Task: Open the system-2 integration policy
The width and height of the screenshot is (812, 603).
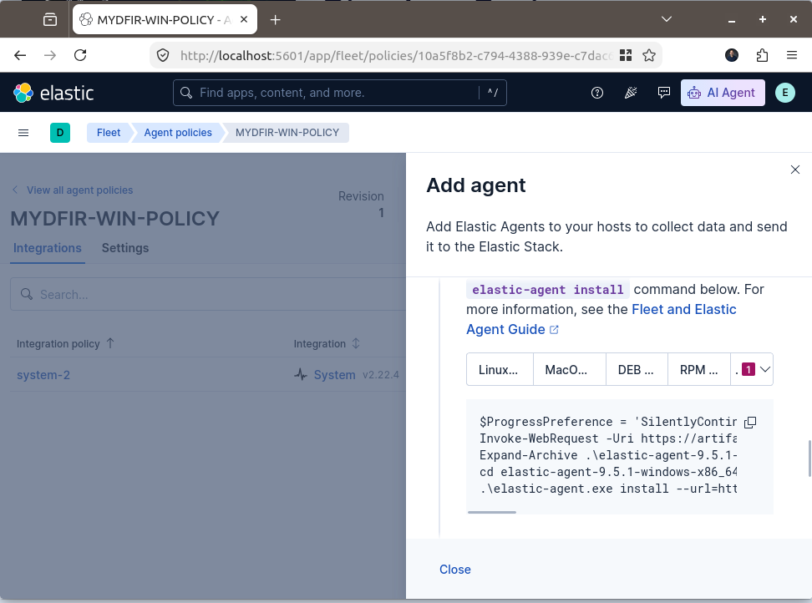Action: 43,375
